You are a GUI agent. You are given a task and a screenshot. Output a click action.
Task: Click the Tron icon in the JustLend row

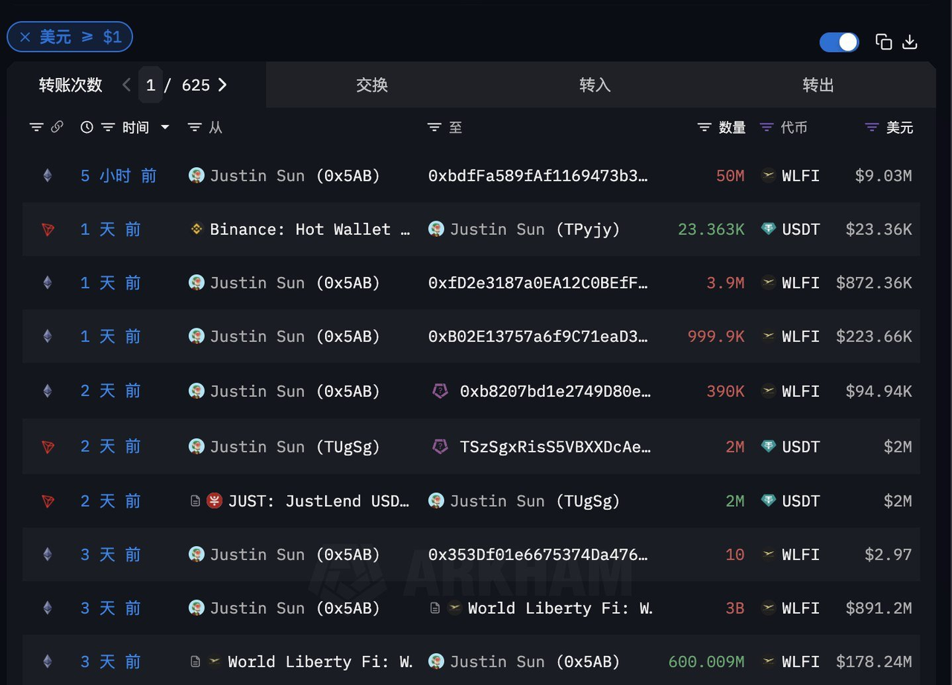coord(48,501)
